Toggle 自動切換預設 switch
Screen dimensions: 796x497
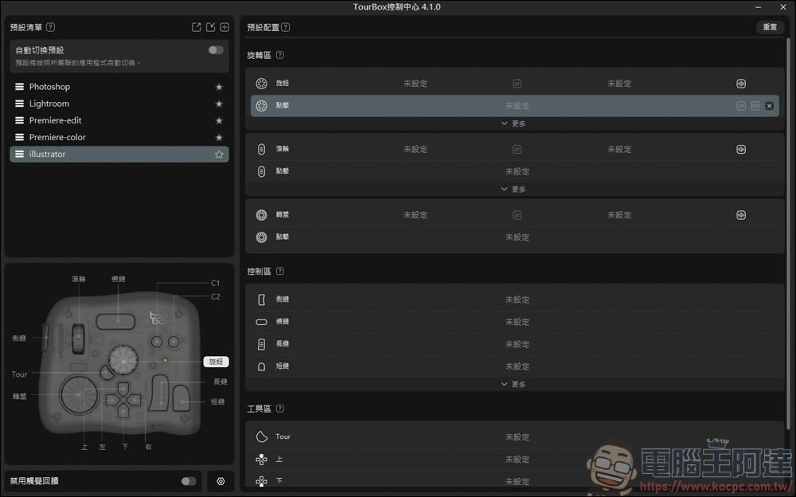pyautogui.click(x=216, y=50)
